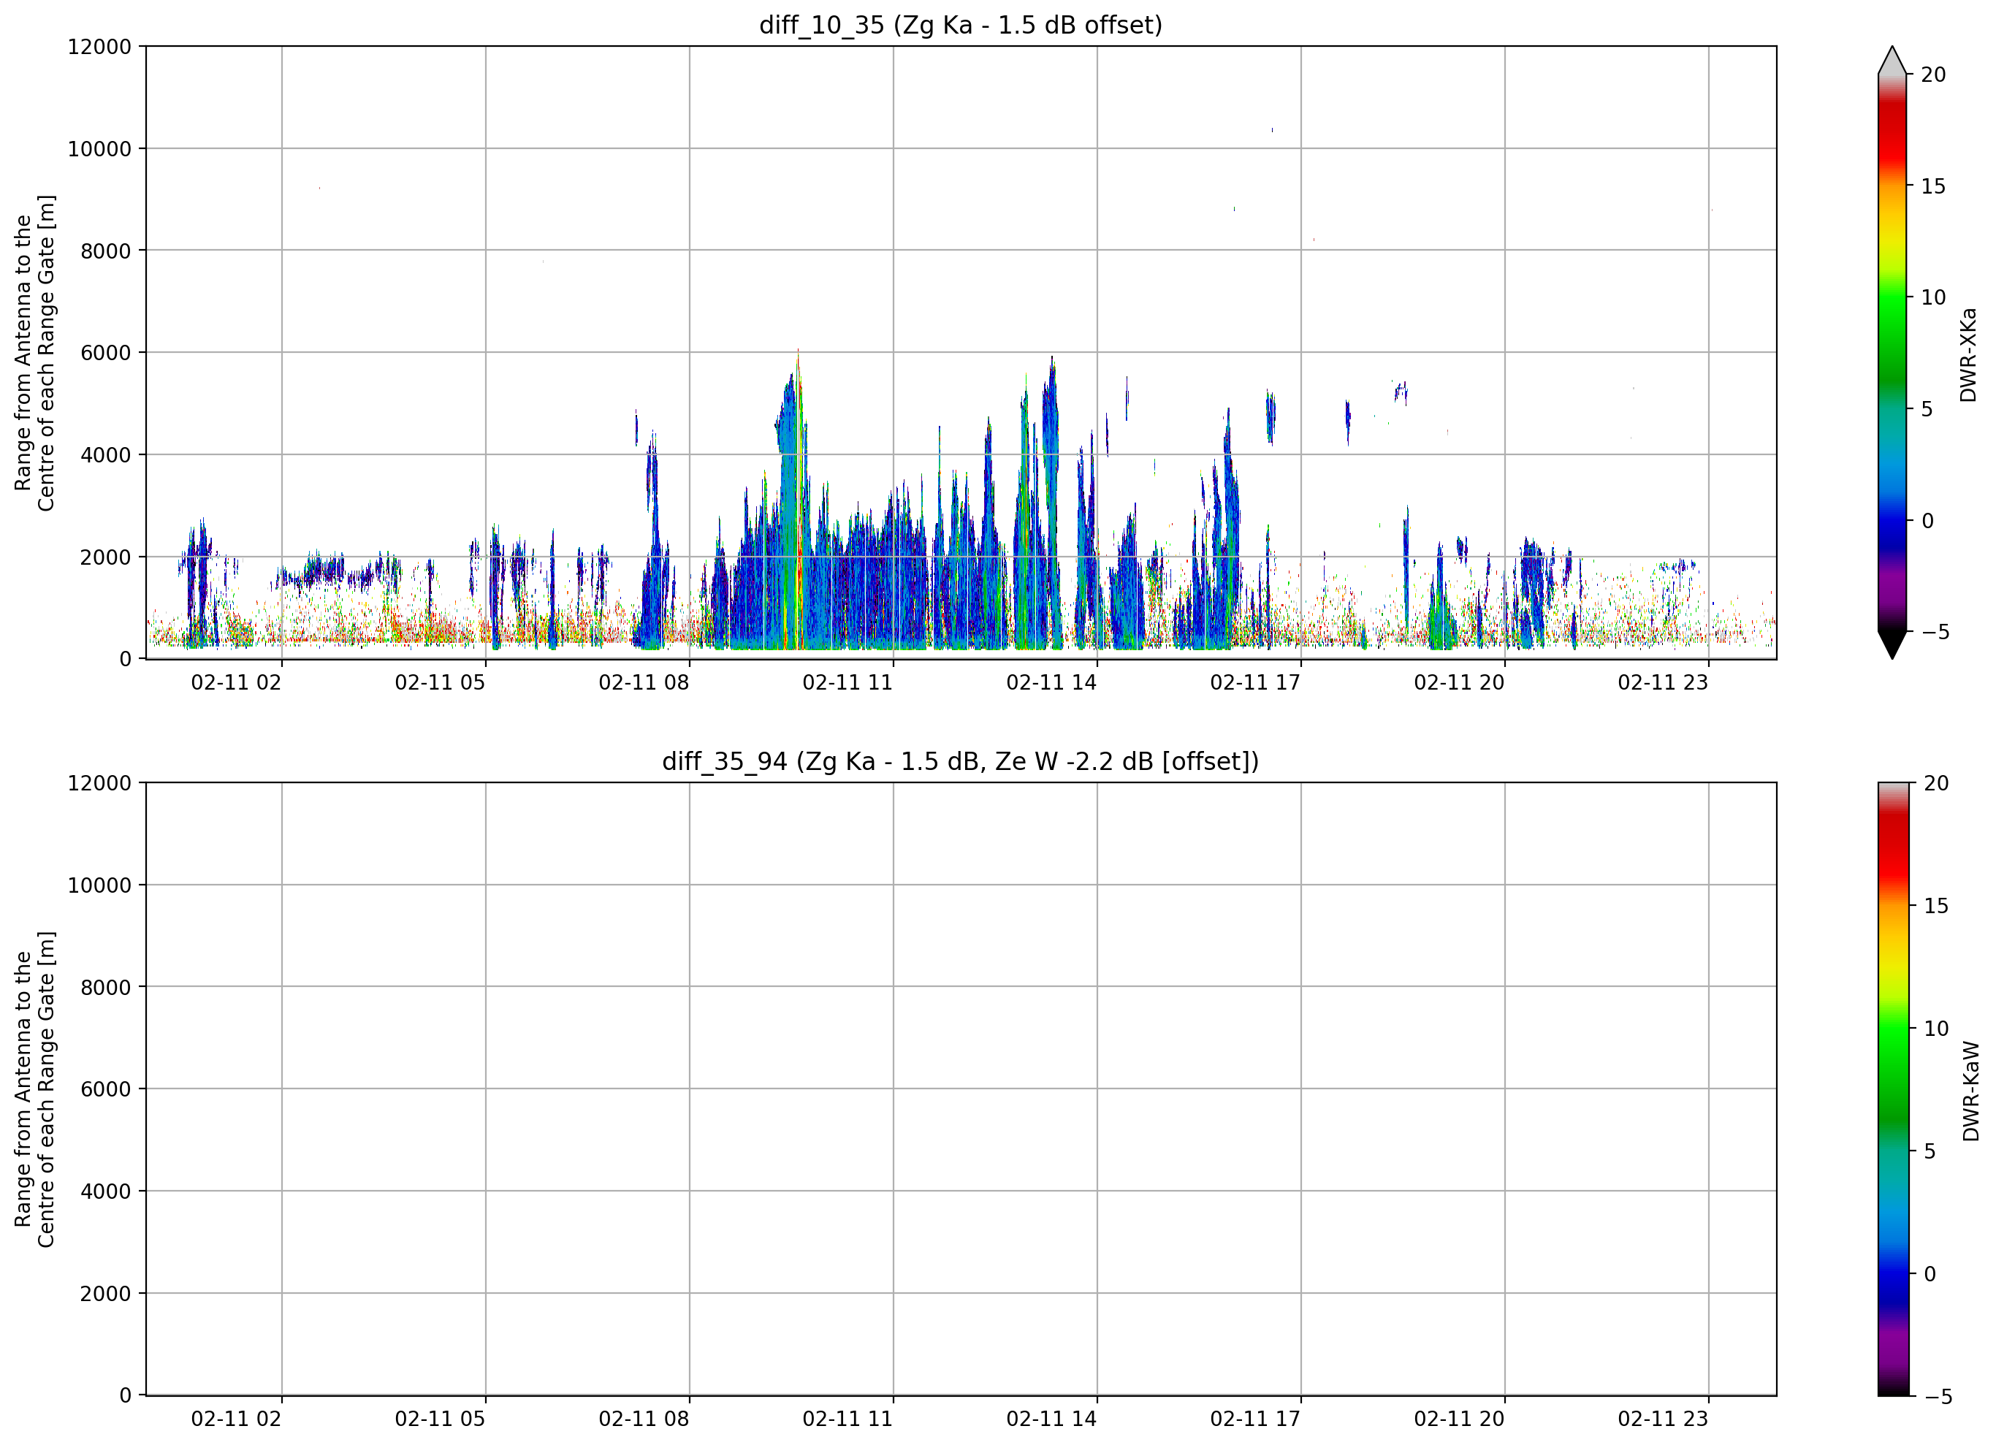The height and width of the screenshot is (1445, 1996).
Task: Click the 02-11 11 tick label on top plot
Action: [x=847, y=682]
